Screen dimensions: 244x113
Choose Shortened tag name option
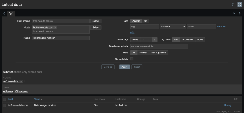coord(188,39)
